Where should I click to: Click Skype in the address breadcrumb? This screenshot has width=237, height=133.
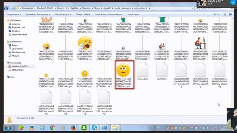[x=97, y=8]
